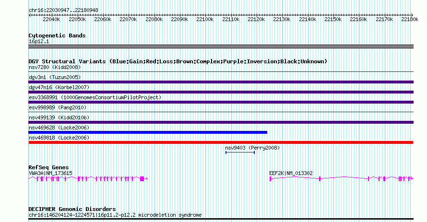This screenshot has height=222, width=427.
Task: Select the esv998989 (Pang2010) variant label
Action: coord(58,107)
